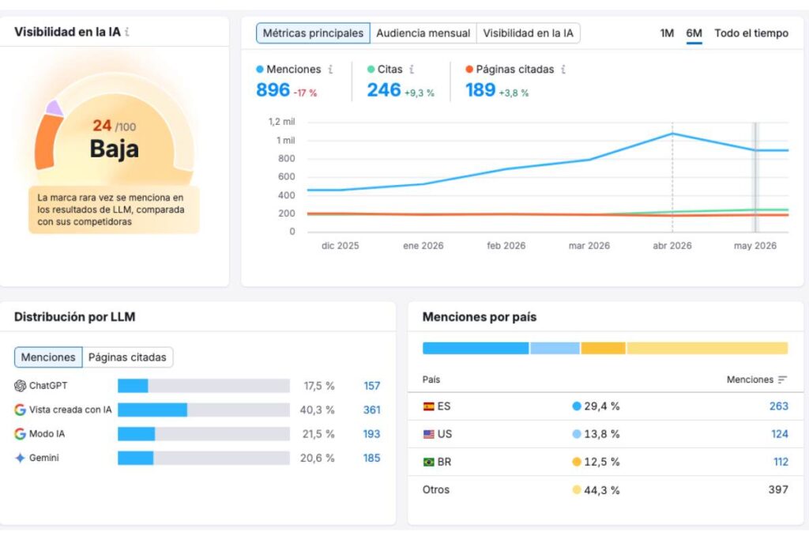Click the Menciones column sort icon
The width and height of the screenshot is (809, 540).
(x=782, y=380)
